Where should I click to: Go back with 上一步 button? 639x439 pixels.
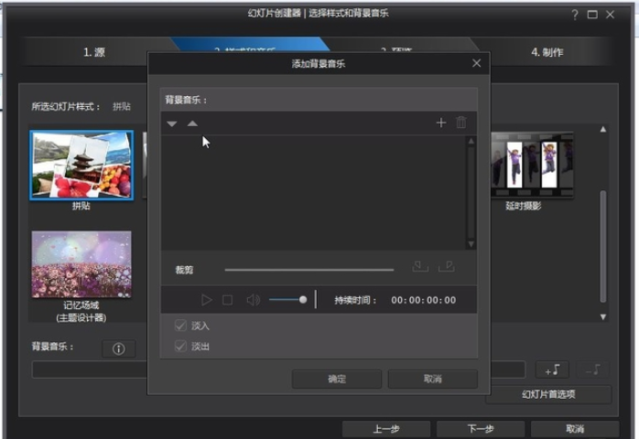point(386,429)
